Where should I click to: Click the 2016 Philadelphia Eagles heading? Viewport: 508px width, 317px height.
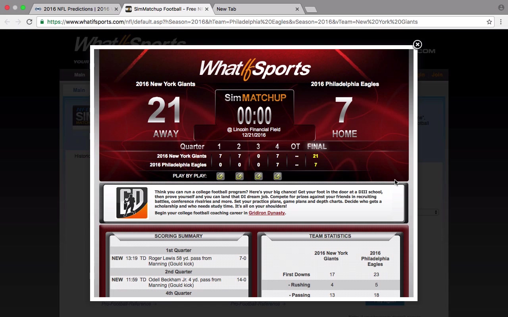point(345,84)
